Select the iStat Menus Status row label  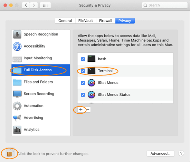[x=114, y=95]
